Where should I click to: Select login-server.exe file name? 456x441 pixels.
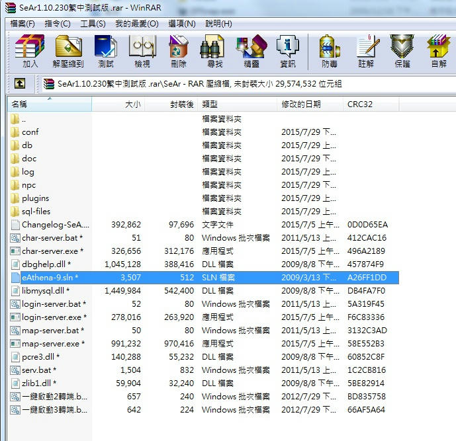point(54,317)
